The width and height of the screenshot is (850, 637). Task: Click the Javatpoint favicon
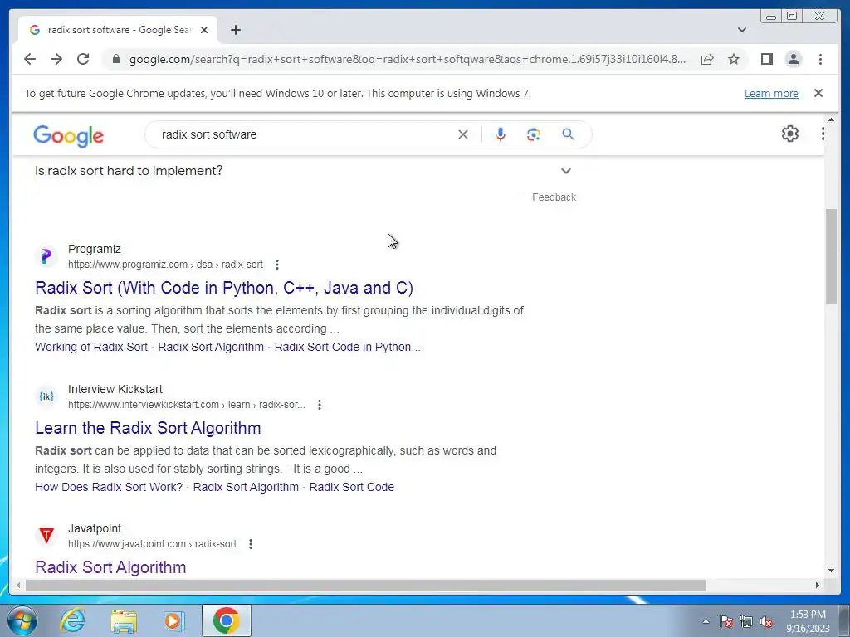[46, 536]
